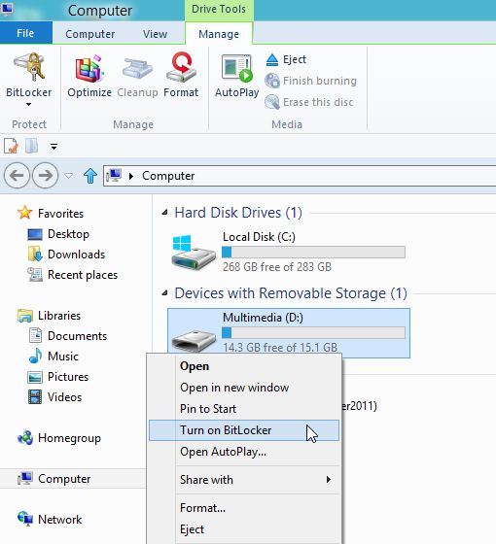Click the Finish burning disc icon
The height and width of the screenshot is (544, 496).
coord(272,81)
